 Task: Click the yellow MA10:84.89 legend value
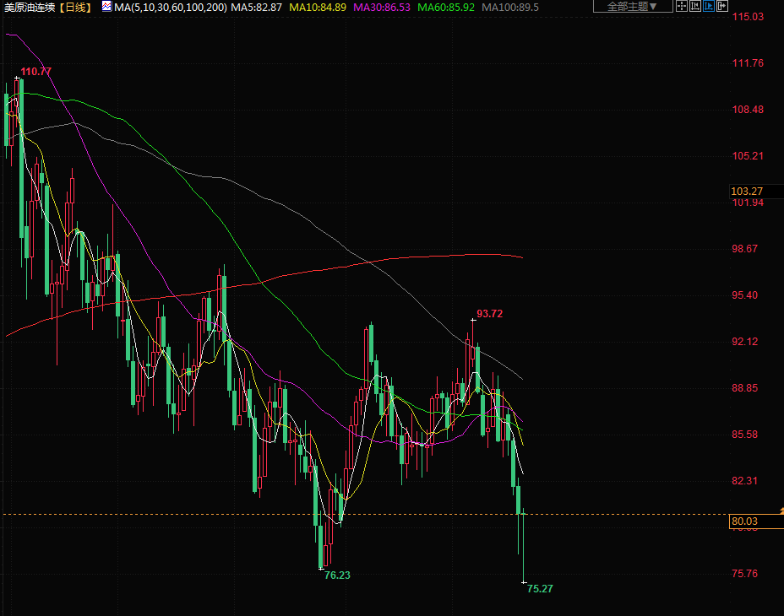pos(318,7)
